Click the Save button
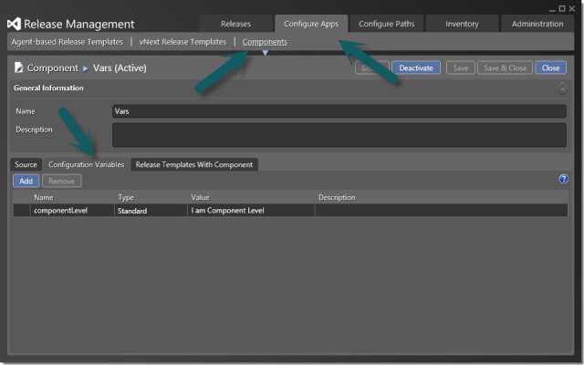Image resolution: width=584 pixels, height=365 pixels. [460, 68]
